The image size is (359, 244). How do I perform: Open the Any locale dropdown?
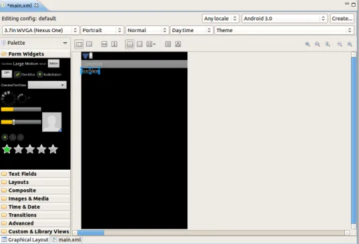click(x=221, y=19)
